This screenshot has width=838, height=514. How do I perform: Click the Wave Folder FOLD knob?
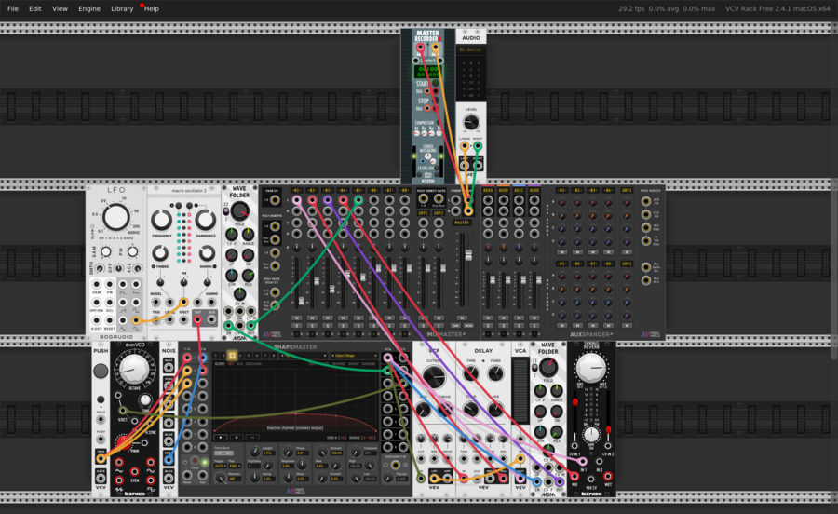241,211
